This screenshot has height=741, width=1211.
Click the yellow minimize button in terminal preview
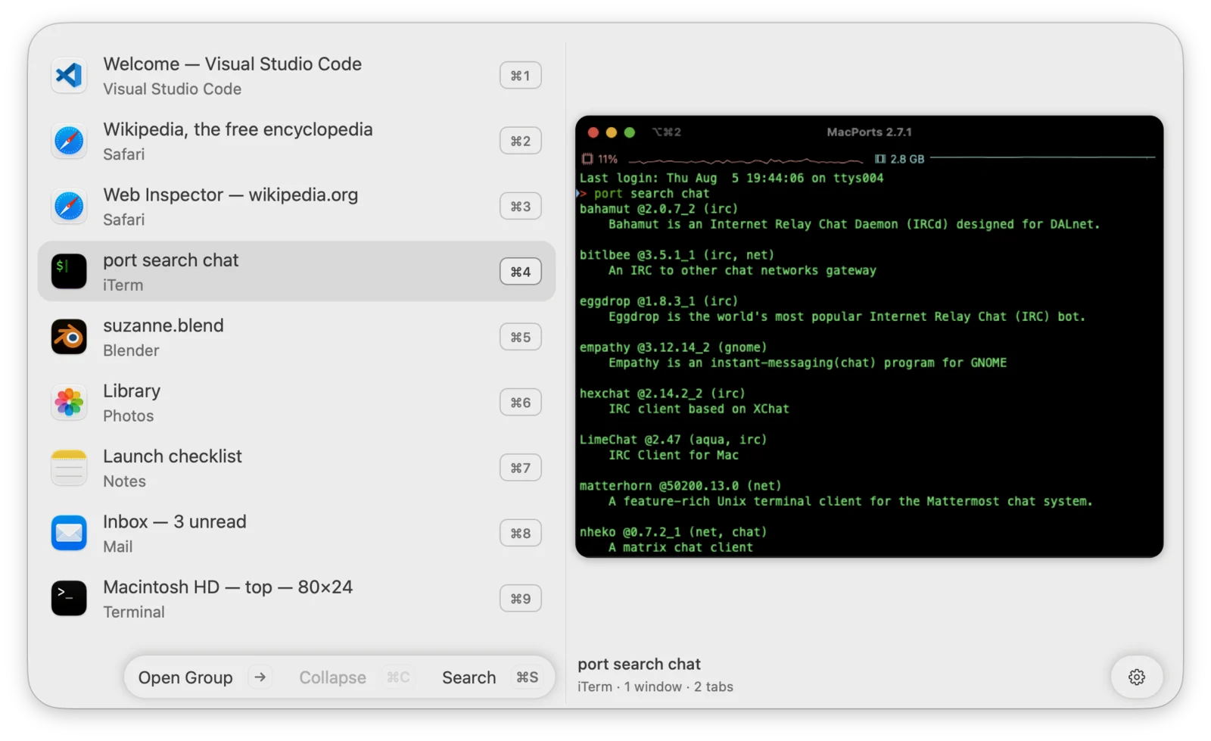coord(612,132)
